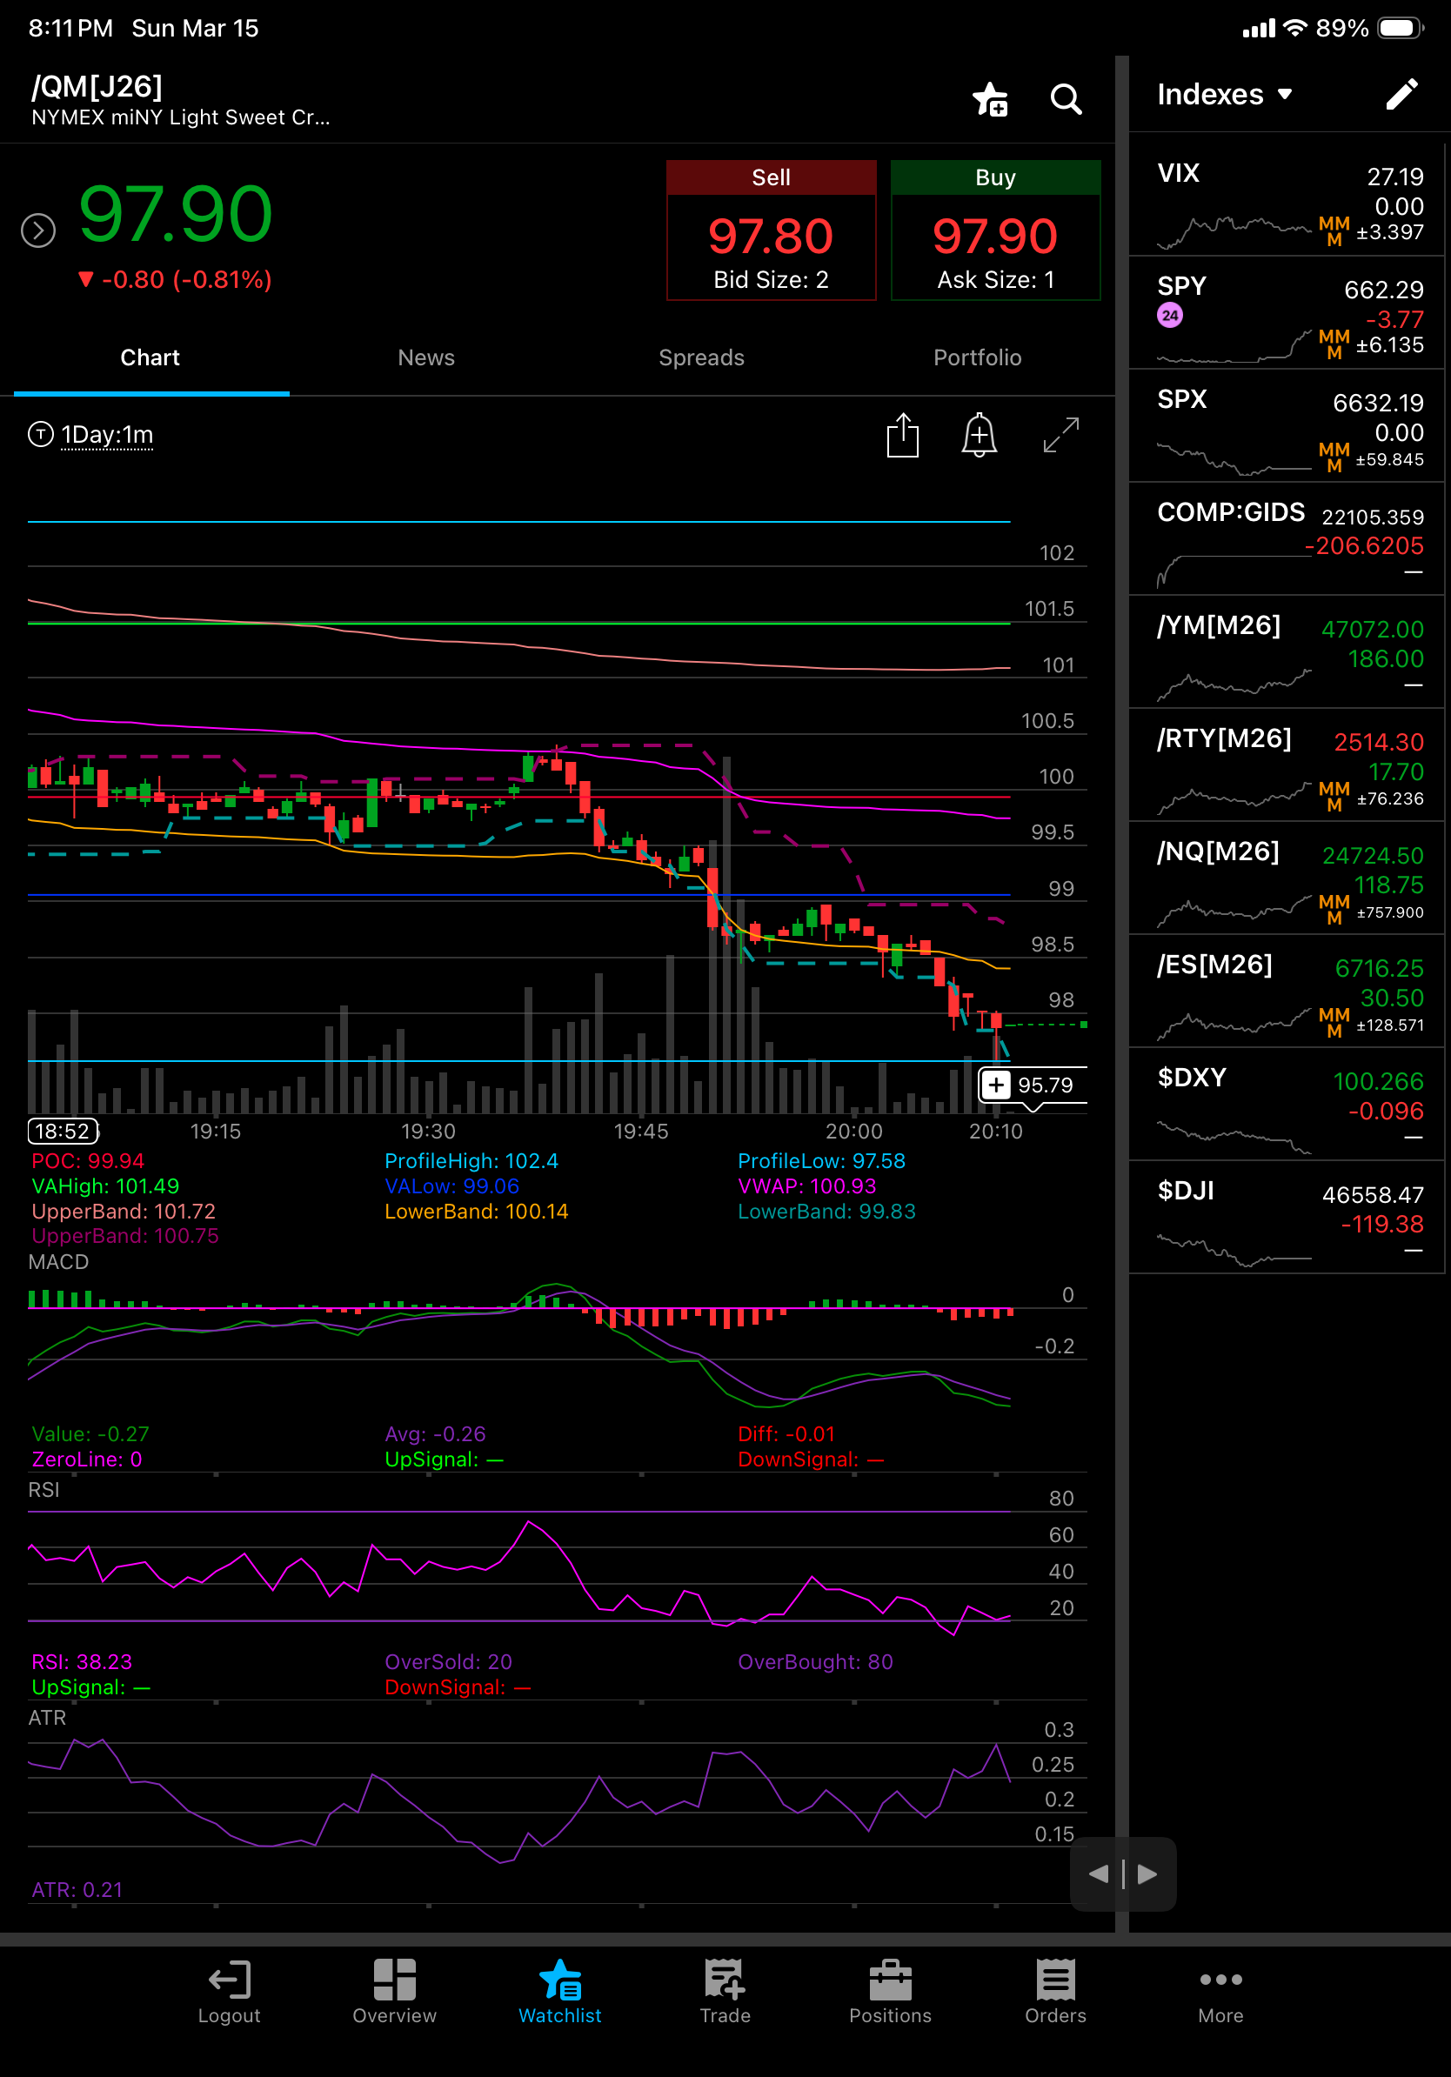Viewport: 1451px width, 2077px height.
Task: Tap the MACD study label
Action: click(59, 1262)
